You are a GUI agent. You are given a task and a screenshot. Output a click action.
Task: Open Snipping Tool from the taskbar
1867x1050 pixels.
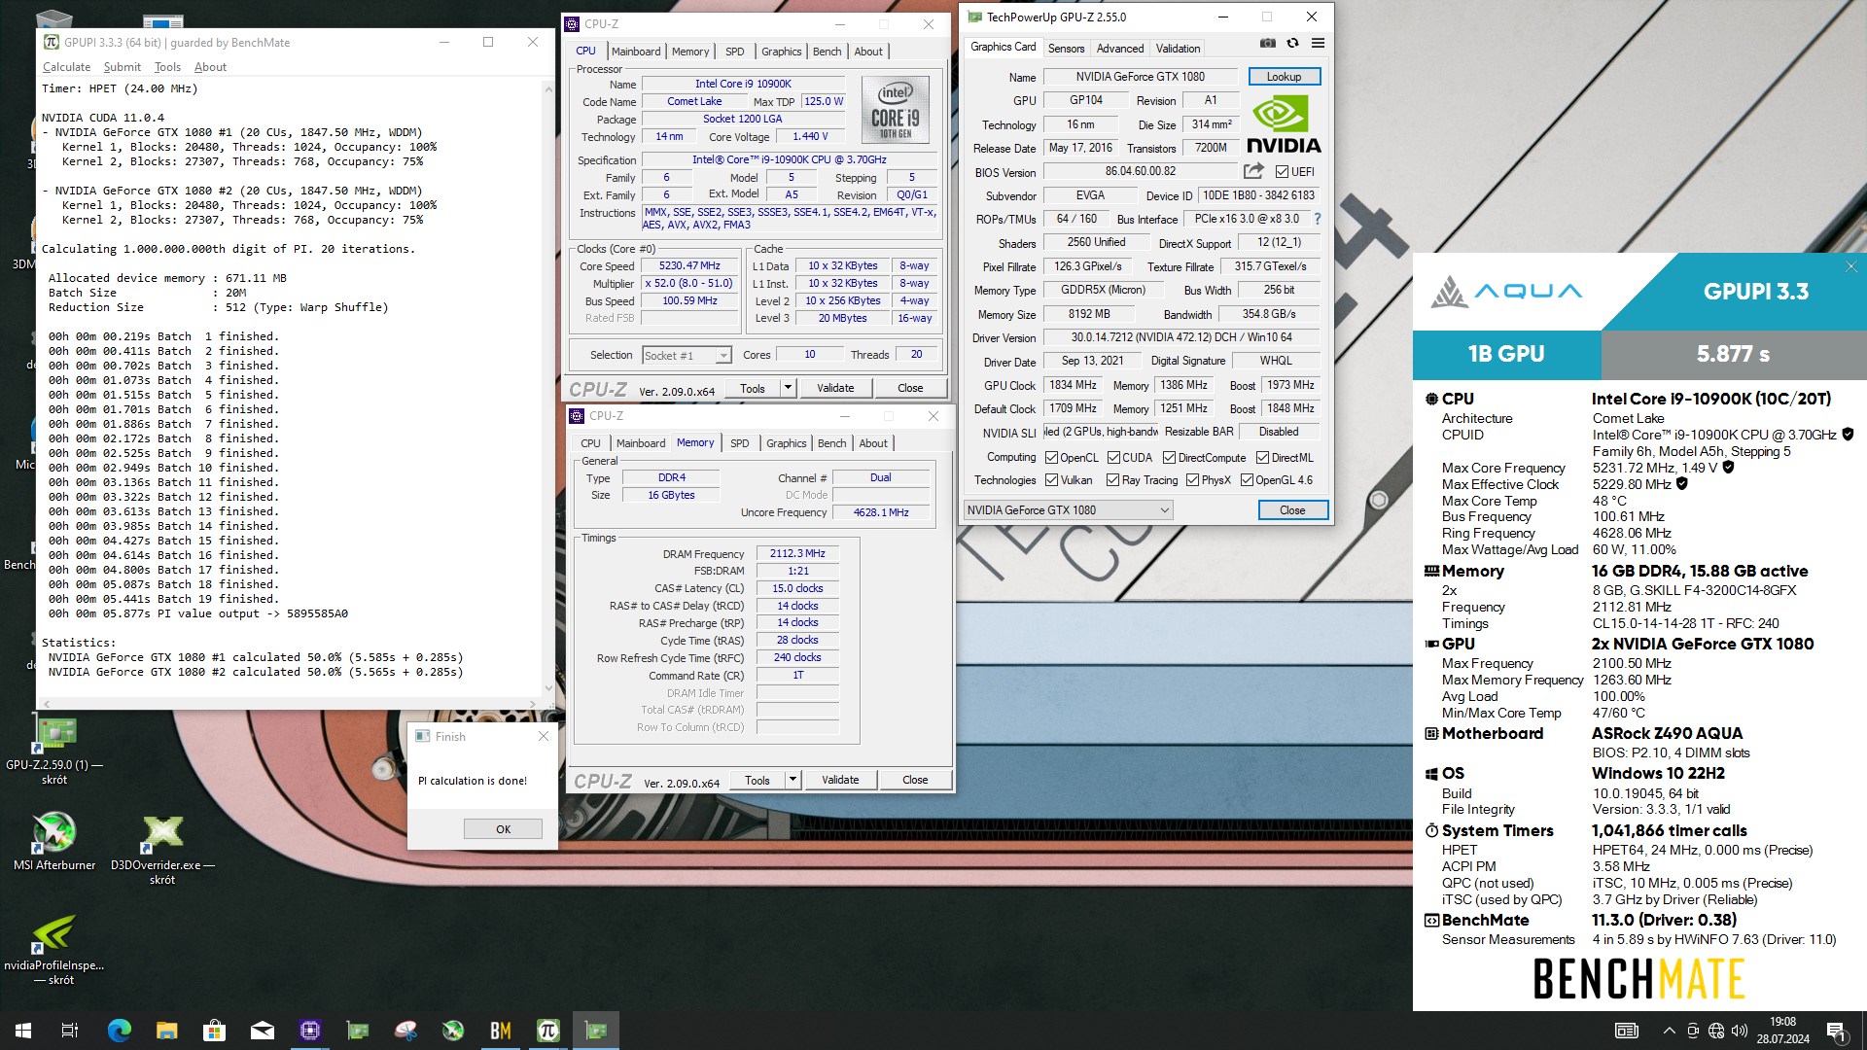pos(405,1031)
